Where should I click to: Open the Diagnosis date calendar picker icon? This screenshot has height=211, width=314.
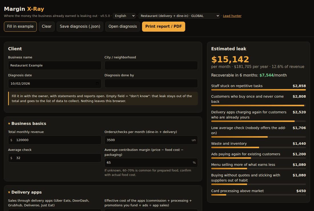97,84
